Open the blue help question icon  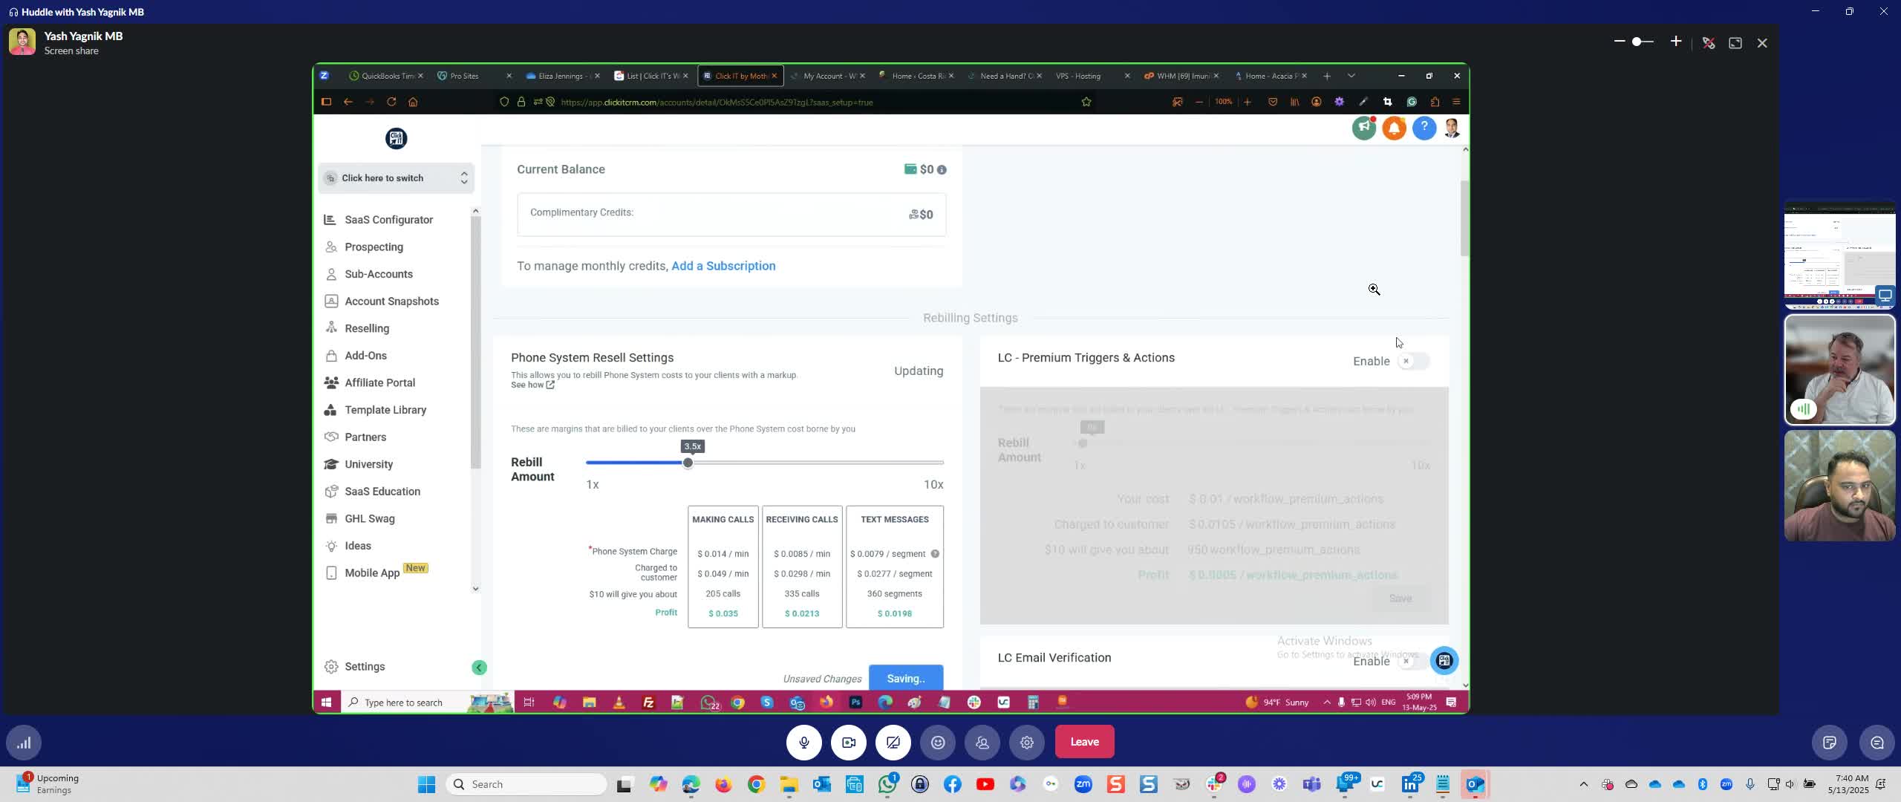point(1424,128)
